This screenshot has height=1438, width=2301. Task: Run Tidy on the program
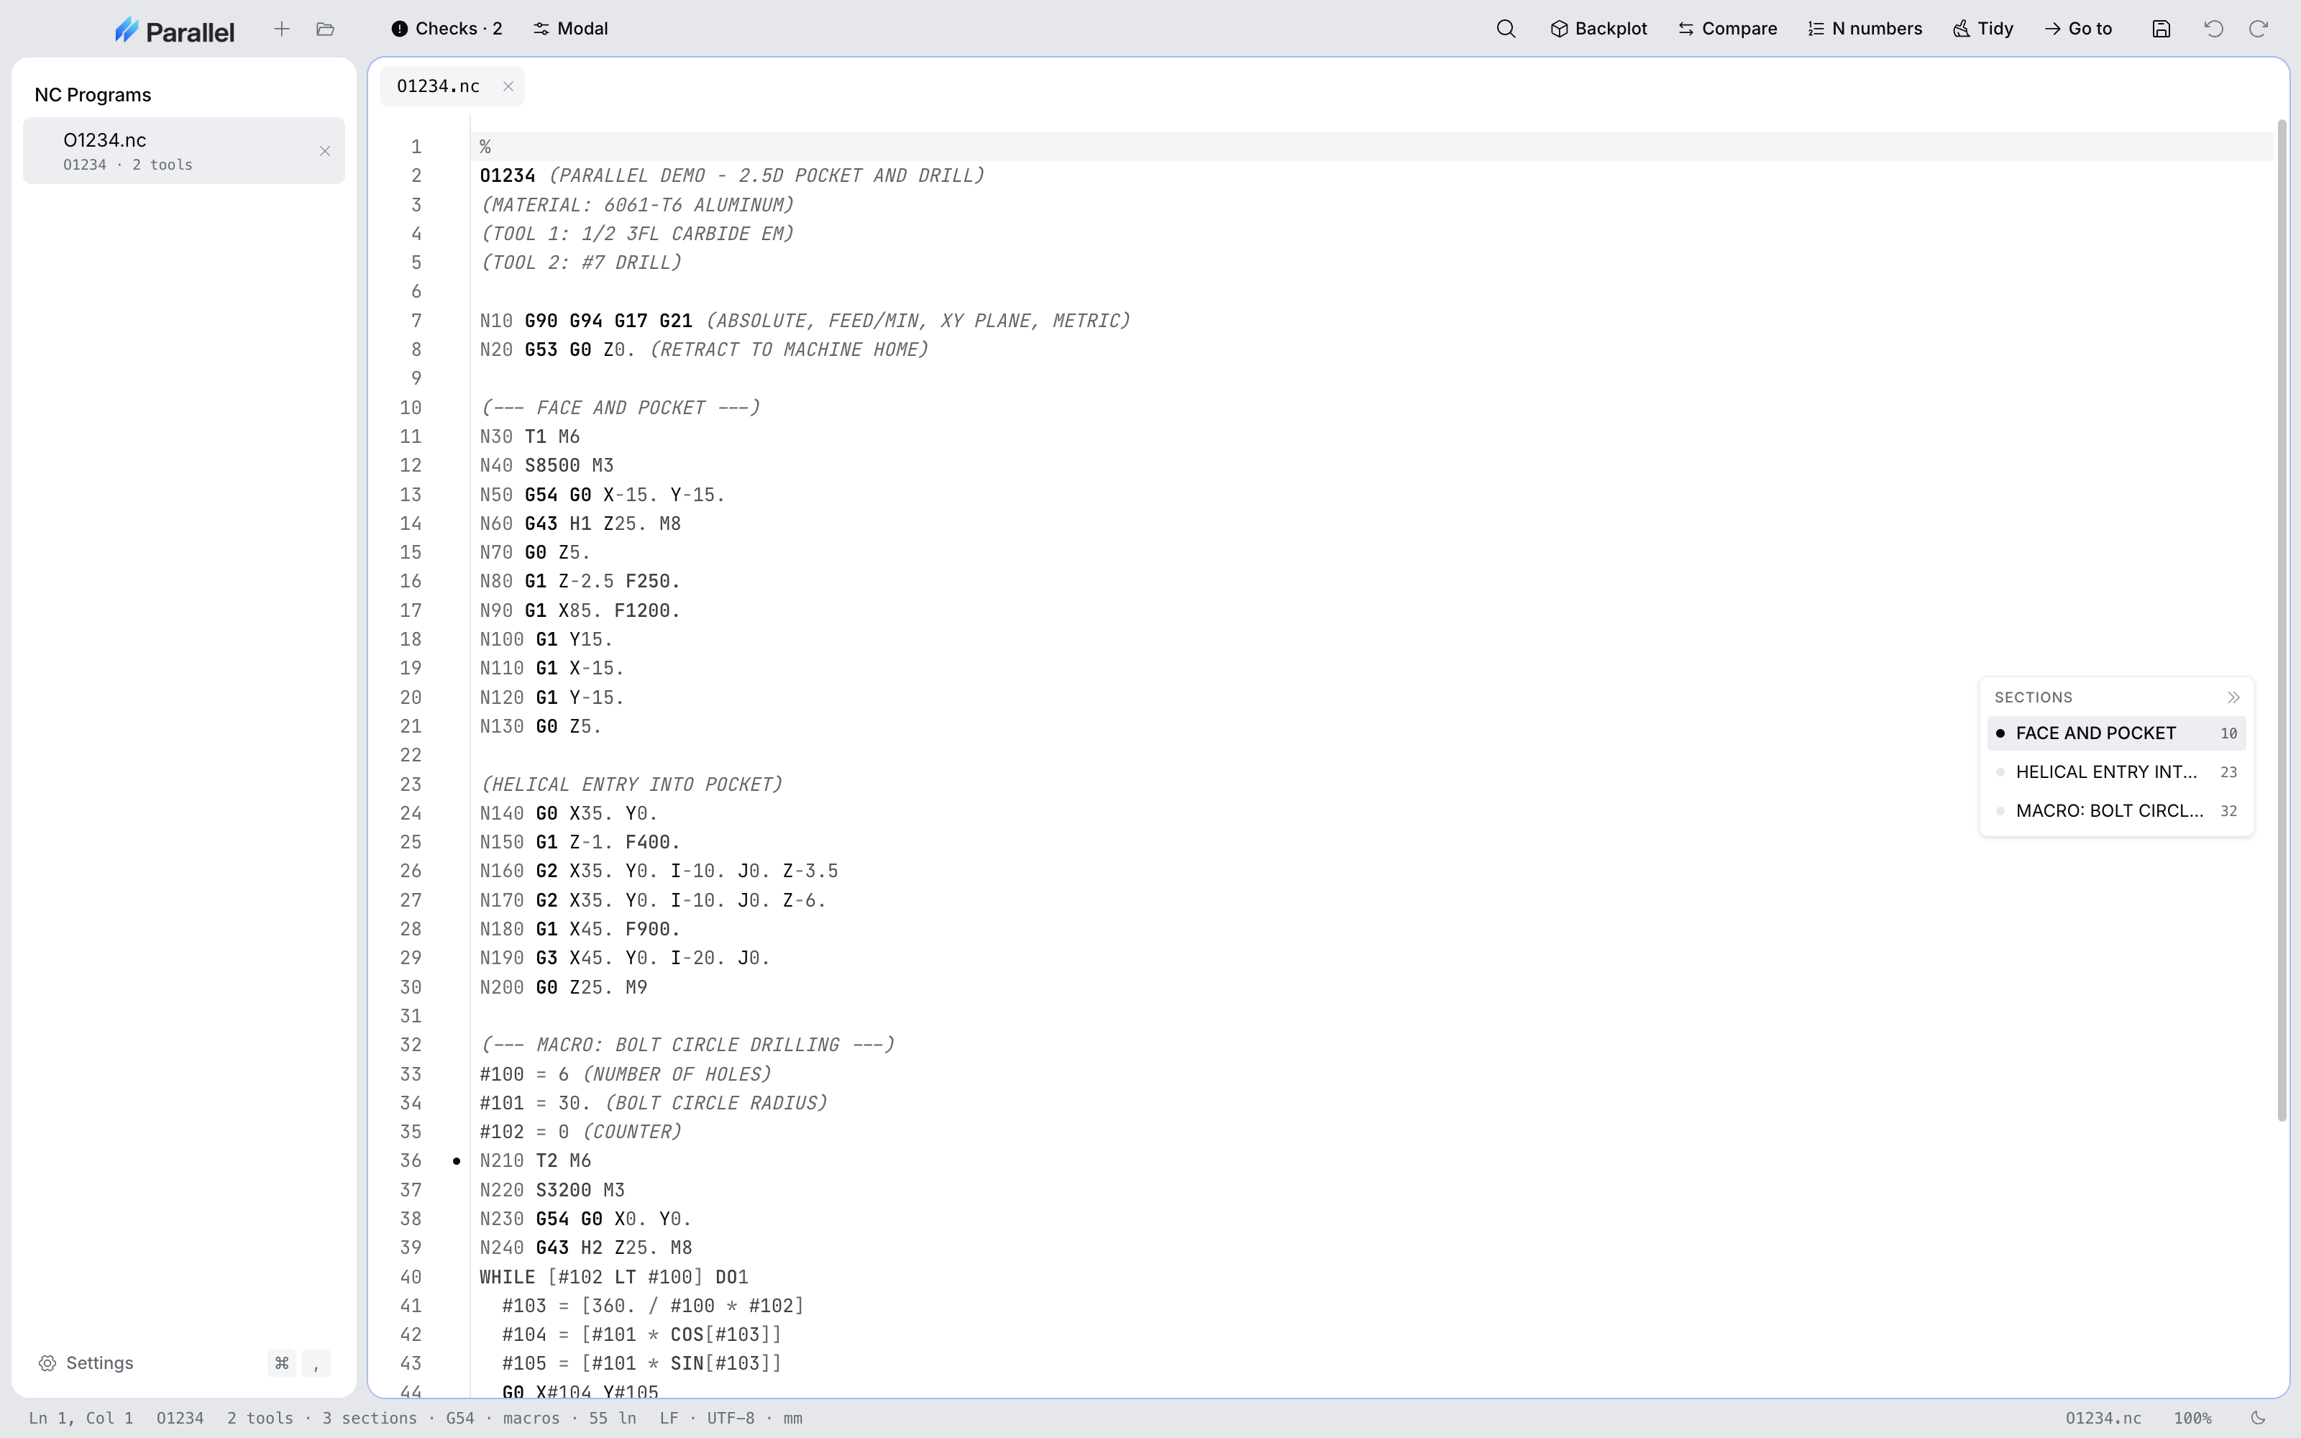tap(1983, 29)
